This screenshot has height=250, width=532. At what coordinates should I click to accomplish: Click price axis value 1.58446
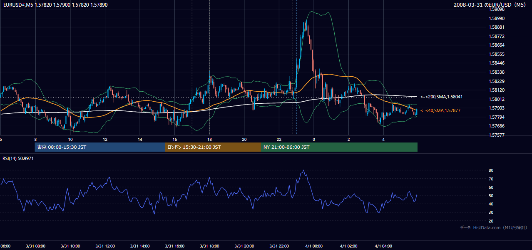coord(496,63)
